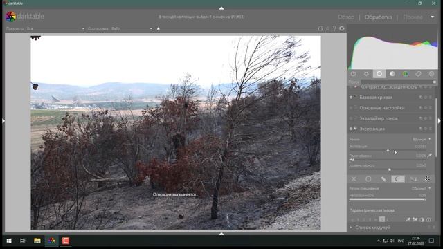443x249 pixels.
Task: Expand the Основные настройки module
Action: click(x=382, y=108)
